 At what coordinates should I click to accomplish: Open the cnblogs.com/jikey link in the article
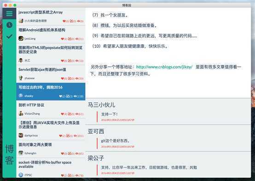coord(164,67)
